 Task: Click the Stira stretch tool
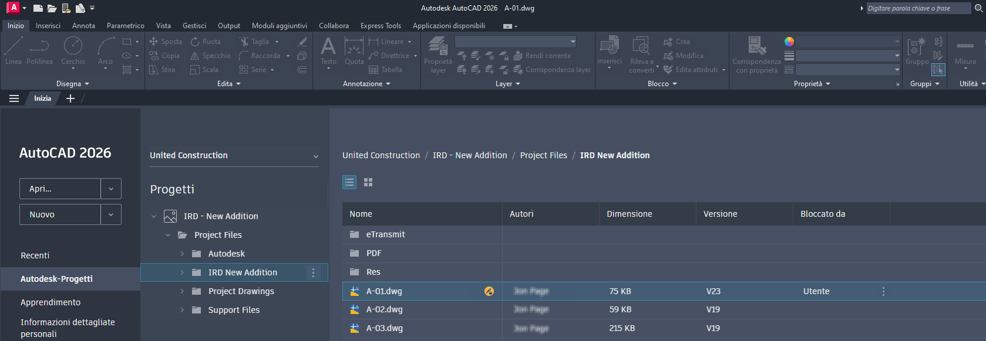[162, 70]
